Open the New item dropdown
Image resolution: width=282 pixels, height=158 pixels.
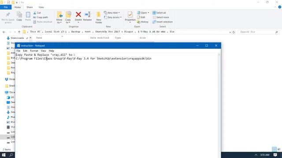tap(111, 13)
